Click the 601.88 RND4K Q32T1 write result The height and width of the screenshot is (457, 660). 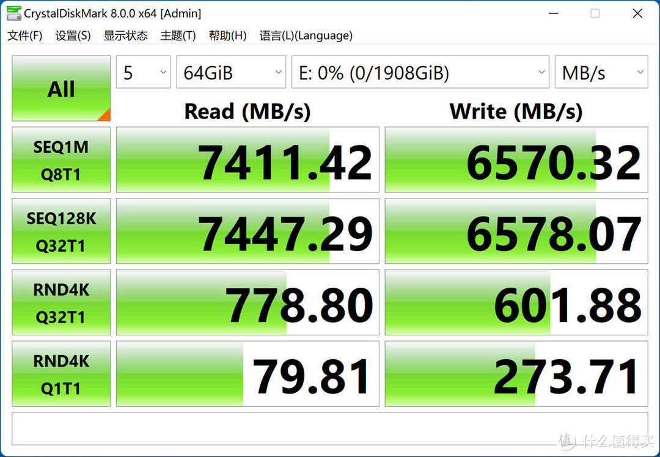516,302
